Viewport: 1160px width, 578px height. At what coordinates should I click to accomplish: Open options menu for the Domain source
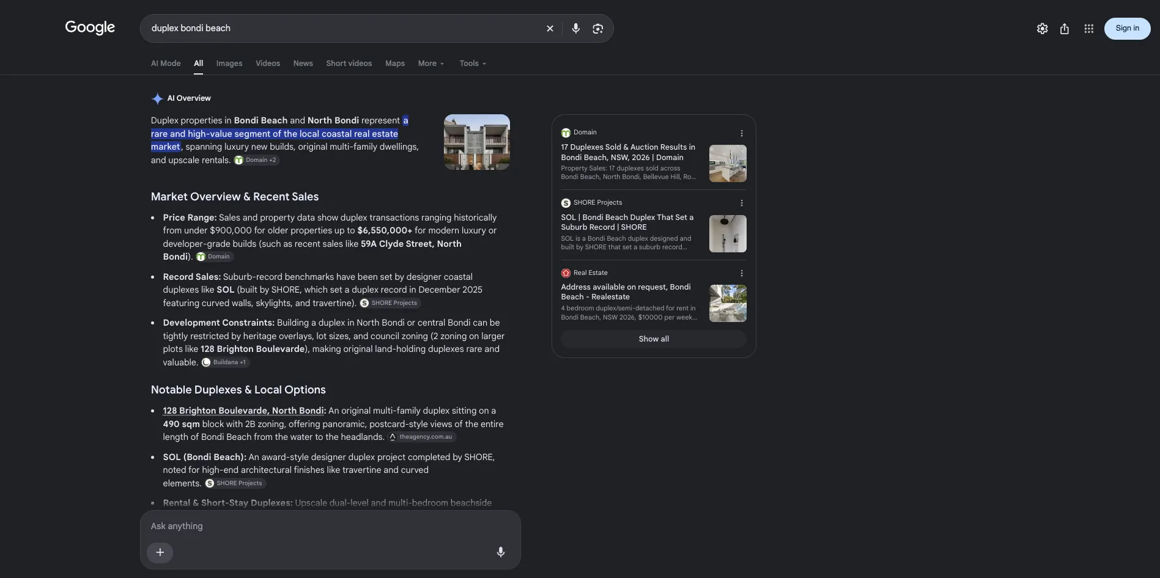[x=741, y=133]
